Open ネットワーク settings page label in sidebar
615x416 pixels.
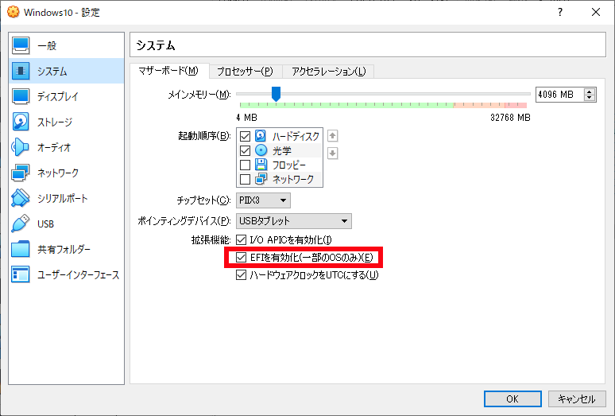pos(58,173)
